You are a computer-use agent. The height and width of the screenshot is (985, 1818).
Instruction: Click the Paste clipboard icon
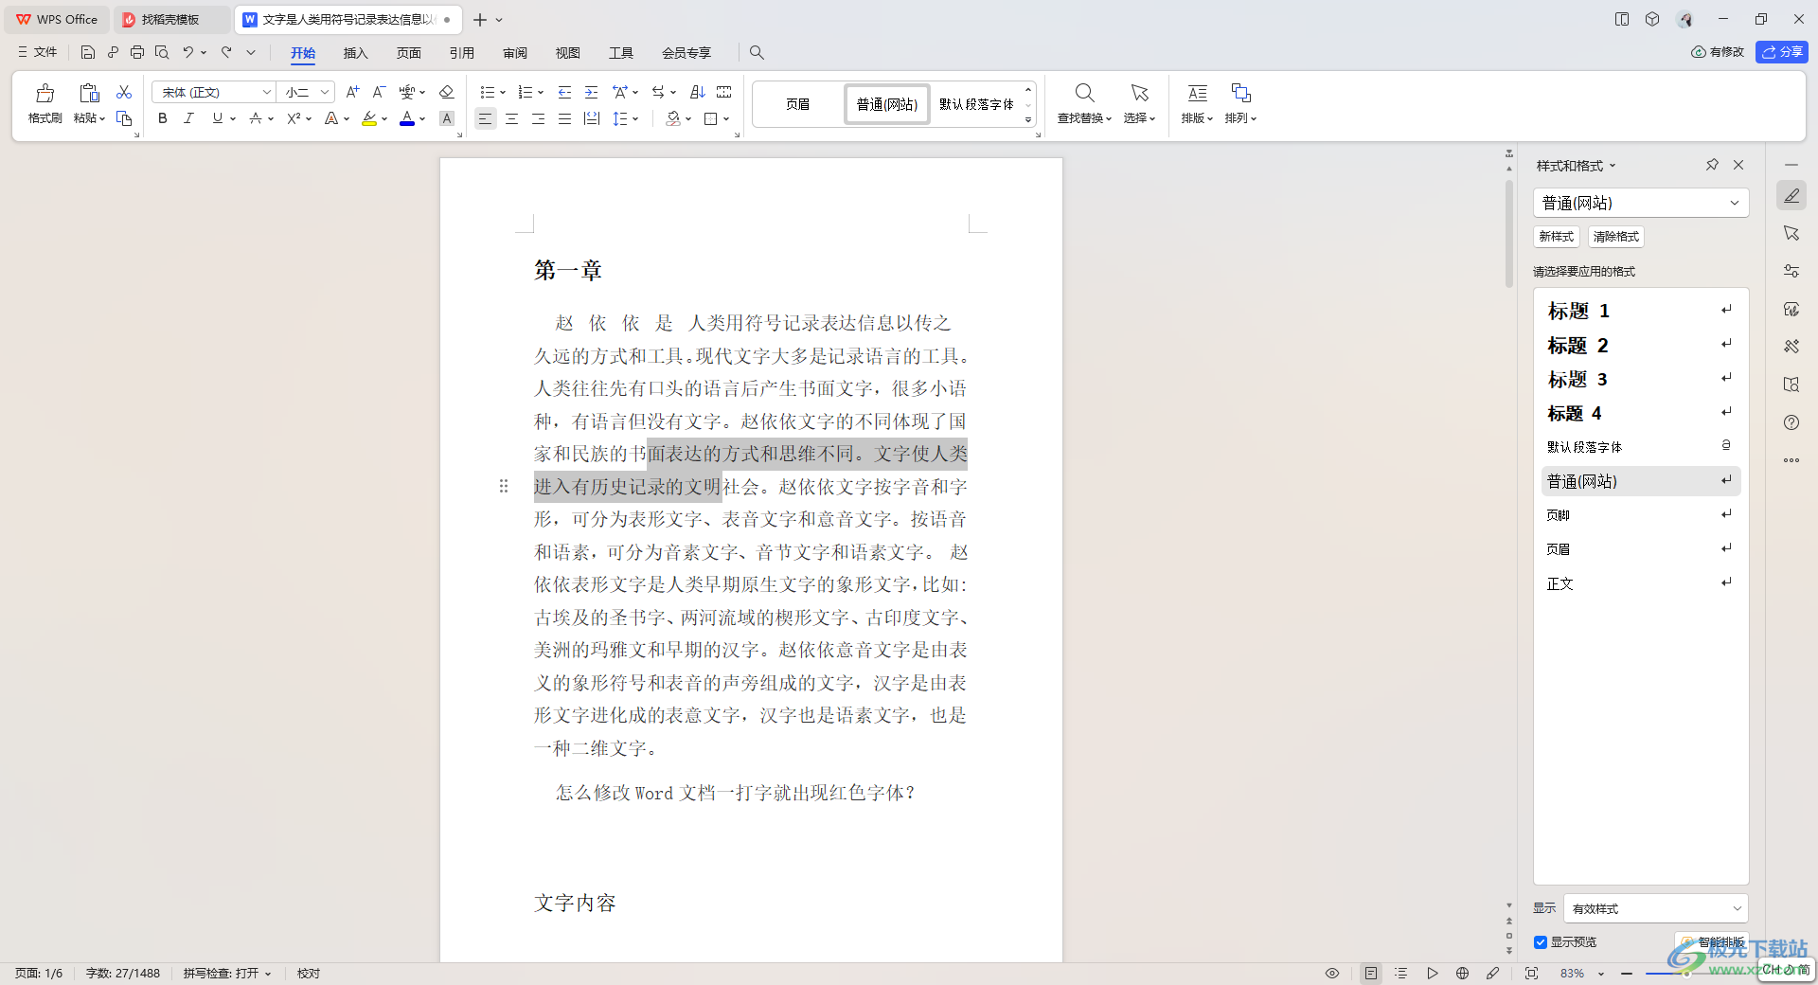coord(89,93)
